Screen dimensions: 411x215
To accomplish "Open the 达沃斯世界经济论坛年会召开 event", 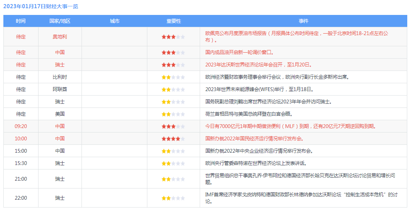I will 259,65.
